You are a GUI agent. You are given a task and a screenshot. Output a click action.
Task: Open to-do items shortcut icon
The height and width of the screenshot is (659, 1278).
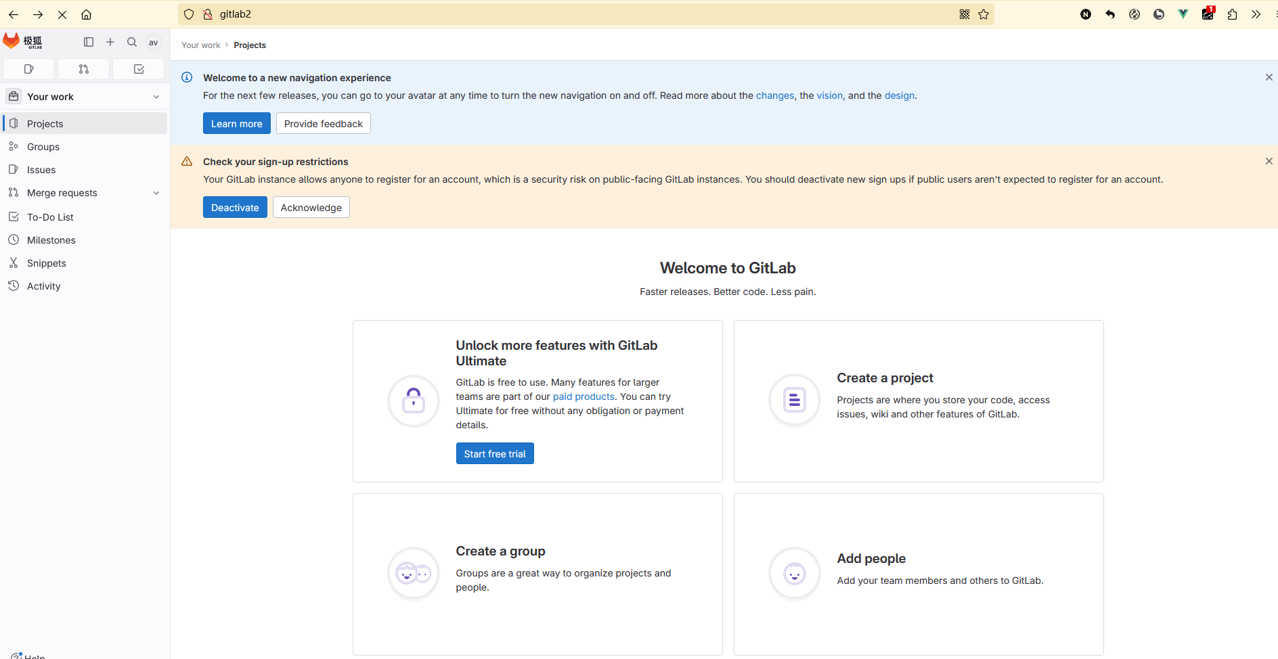point(139,69)
